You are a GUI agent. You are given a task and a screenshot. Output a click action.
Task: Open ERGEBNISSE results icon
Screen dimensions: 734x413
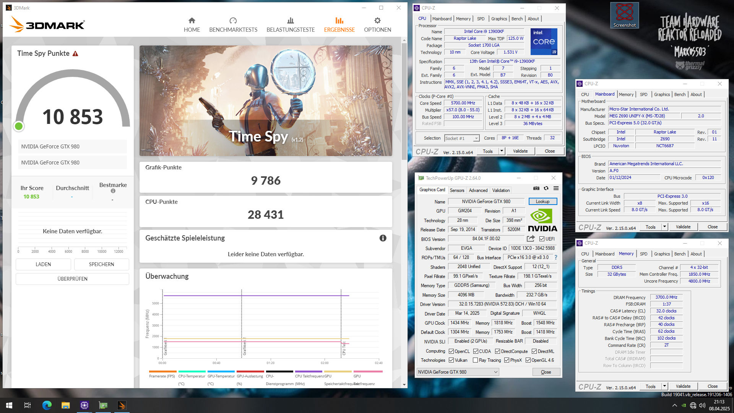(x=339, y=21)
